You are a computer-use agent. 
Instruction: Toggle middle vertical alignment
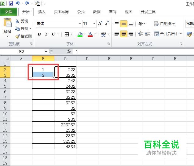pyautogui.click(x=124, y=24)
